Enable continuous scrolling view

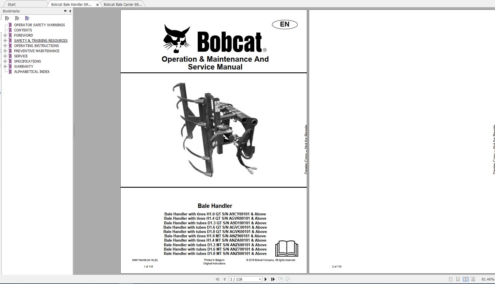click(458, 279)
